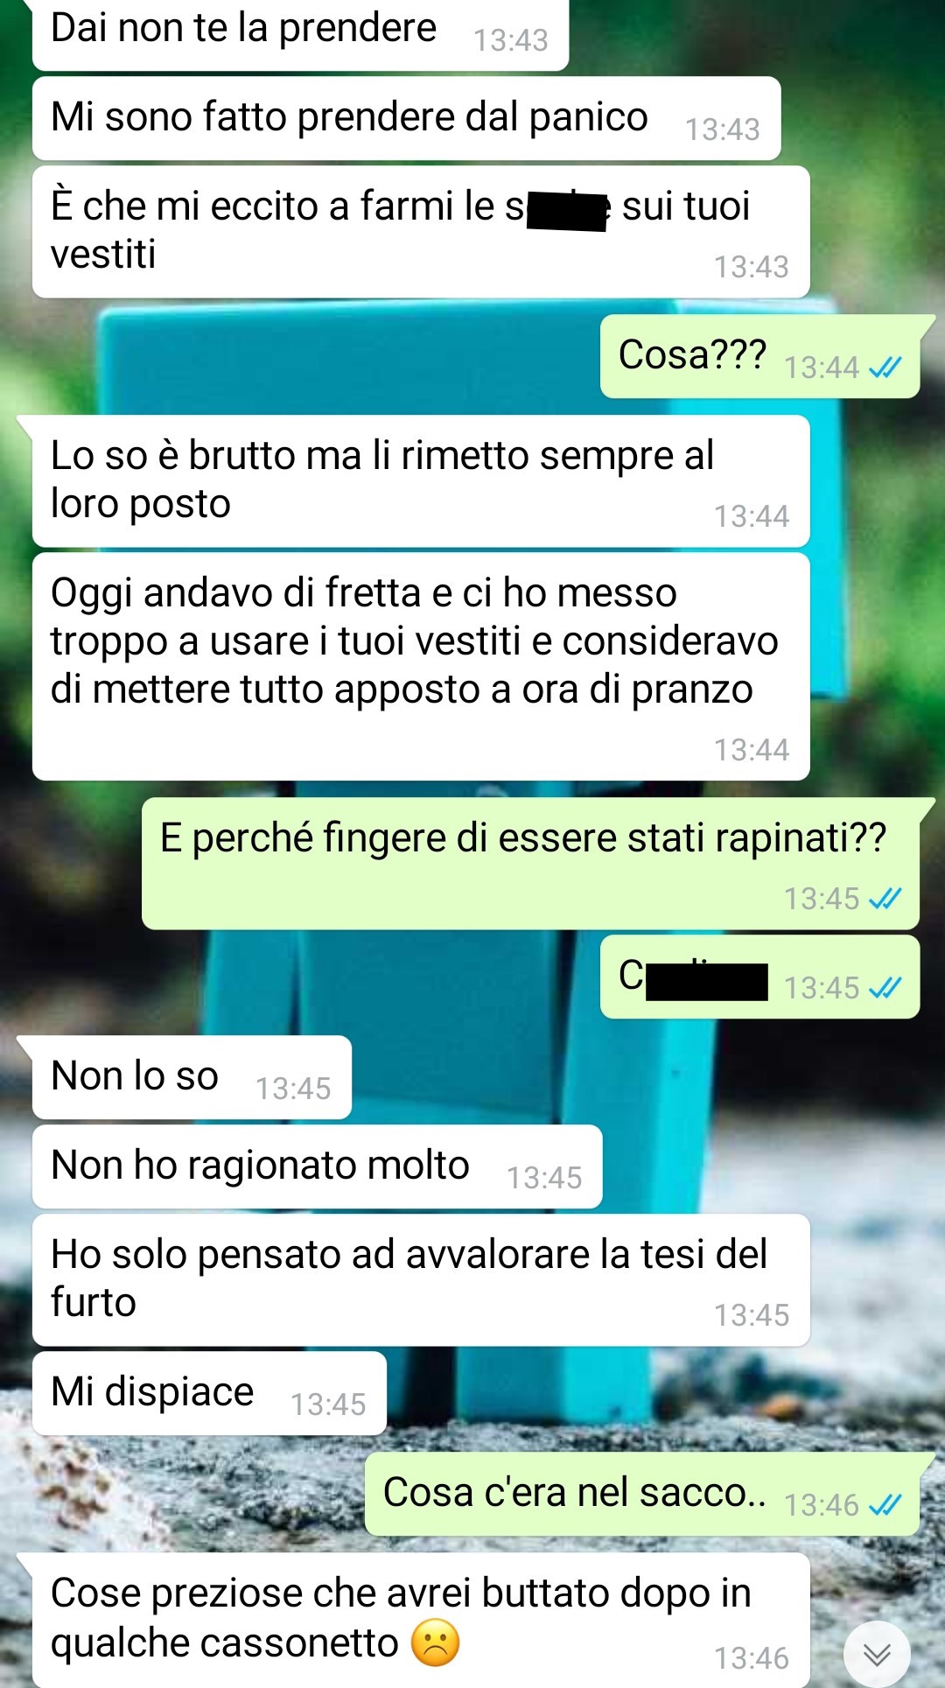Tap read ticks on 'Cosa c'era nel sacco..'
Screen dimensions: 945x1688
coord(885,1505)
